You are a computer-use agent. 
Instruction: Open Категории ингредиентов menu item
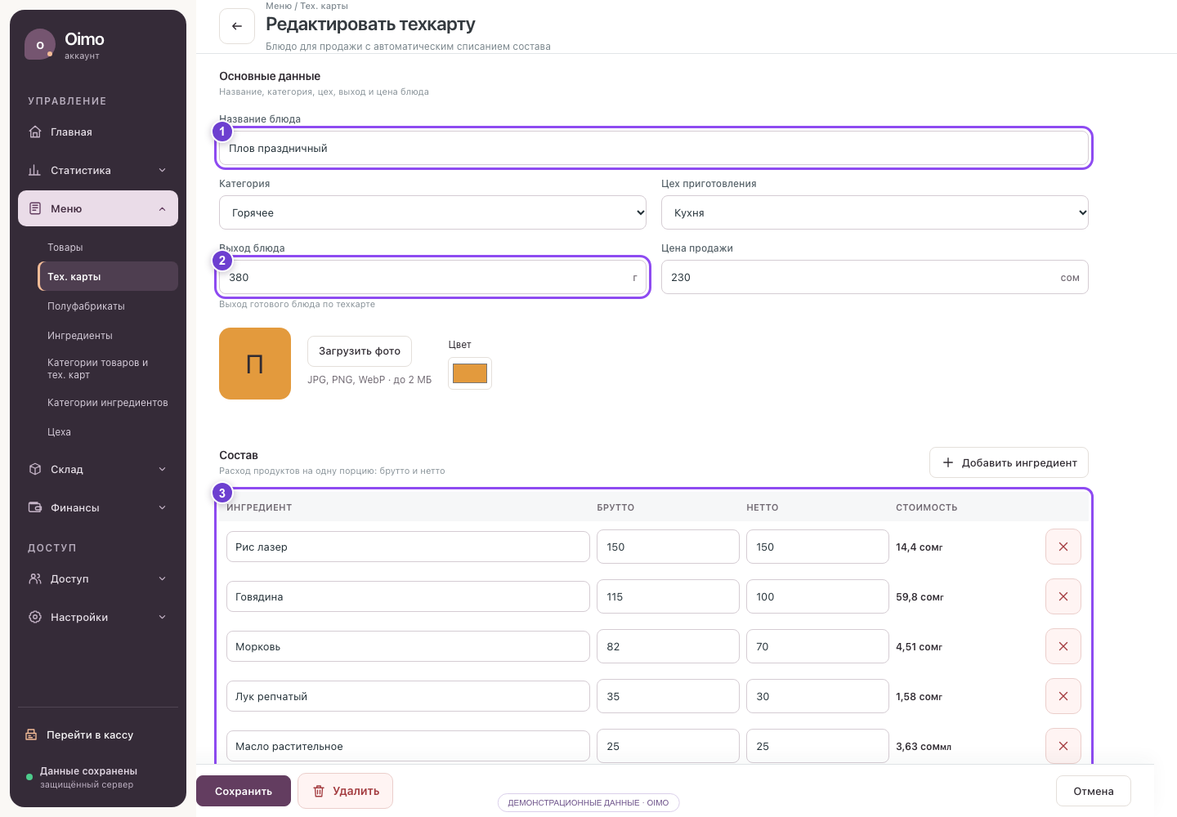[x=108, y=402]
